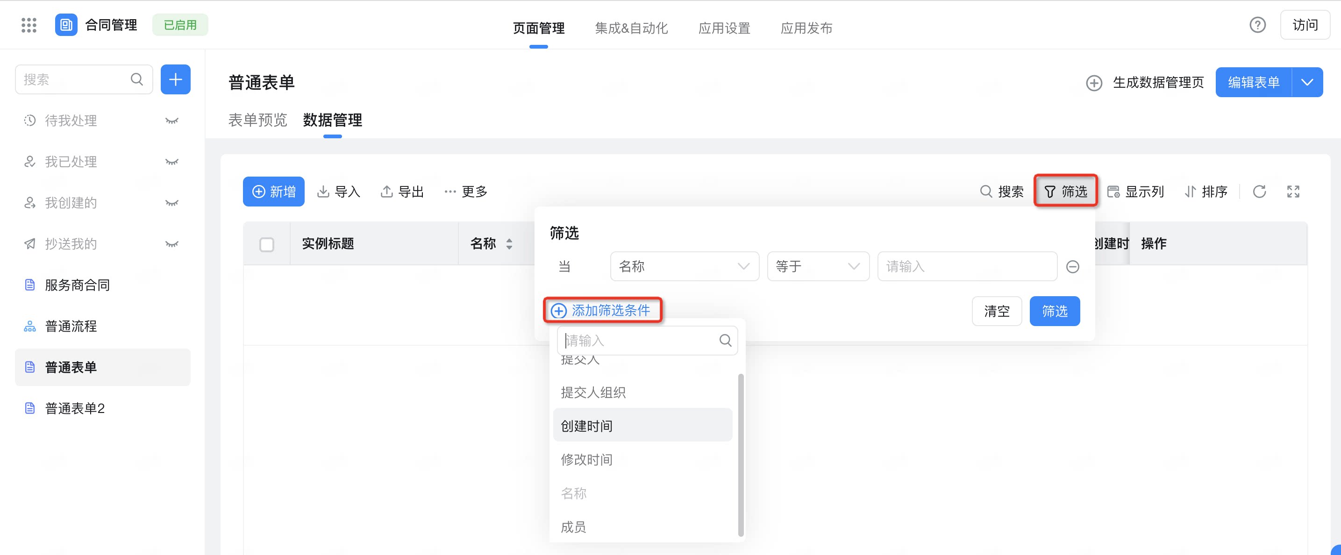
Task: Open the 等于 operator dropdown
Action: click(x=818, y=267)
